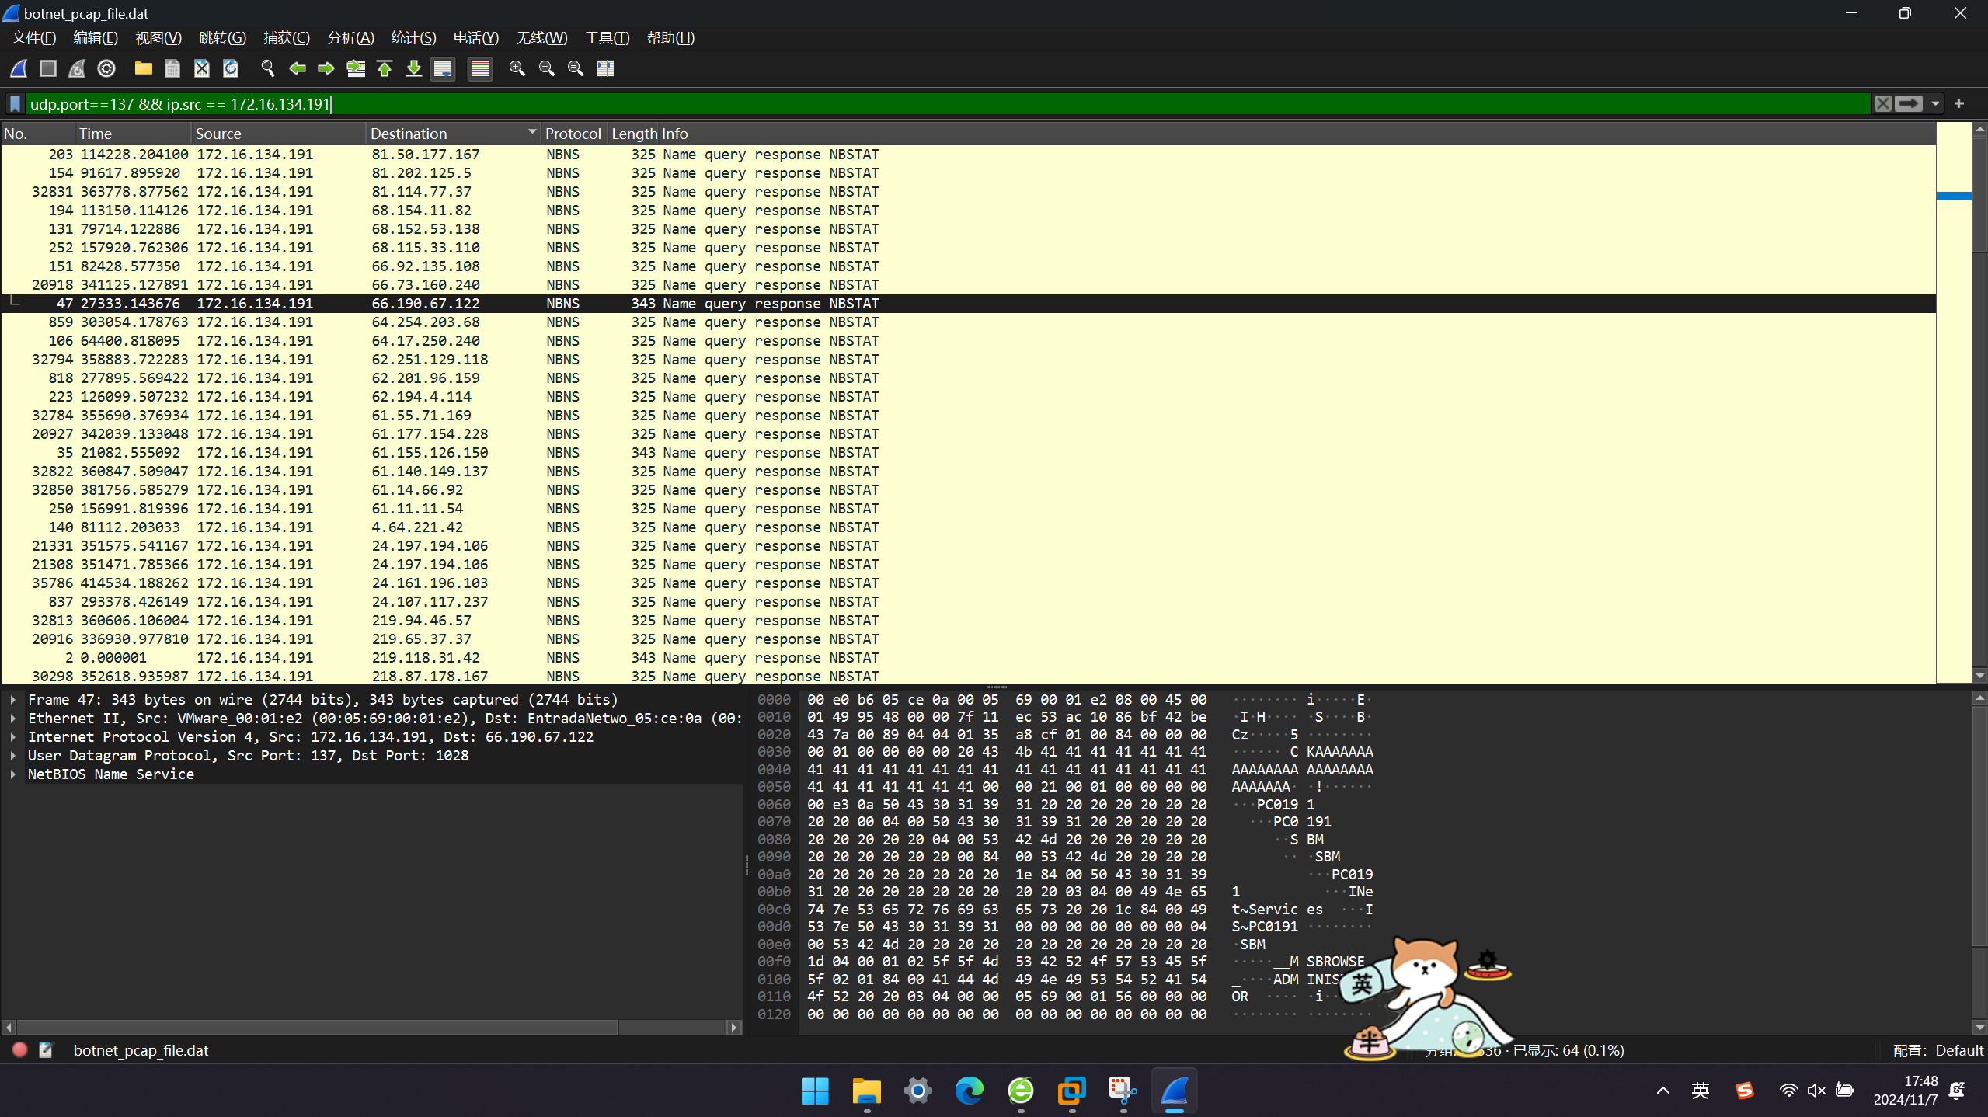Clear the display filter

click(1883, 103)
